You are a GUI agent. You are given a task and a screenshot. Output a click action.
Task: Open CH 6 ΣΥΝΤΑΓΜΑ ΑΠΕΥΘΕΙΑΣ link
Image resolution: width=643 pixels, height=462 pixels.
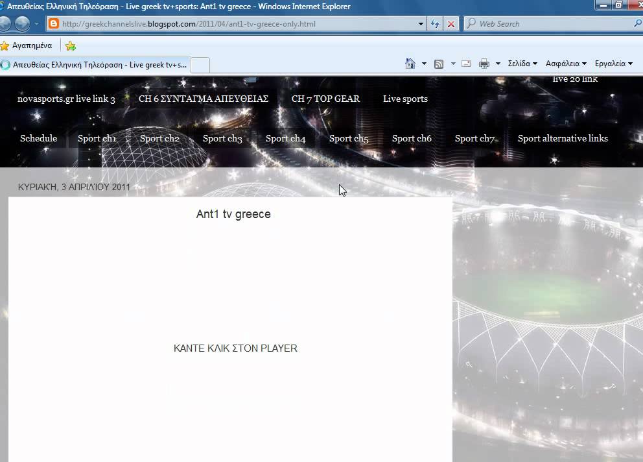point(204,99)
